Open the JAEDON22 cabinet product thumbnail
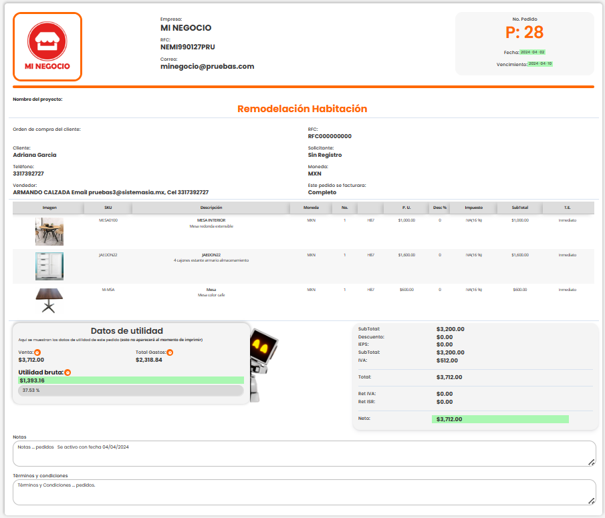Screen dimensions: 605x518 click(49, 266)
